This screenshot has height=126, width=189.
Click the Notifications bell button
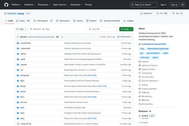coord(146,13)
